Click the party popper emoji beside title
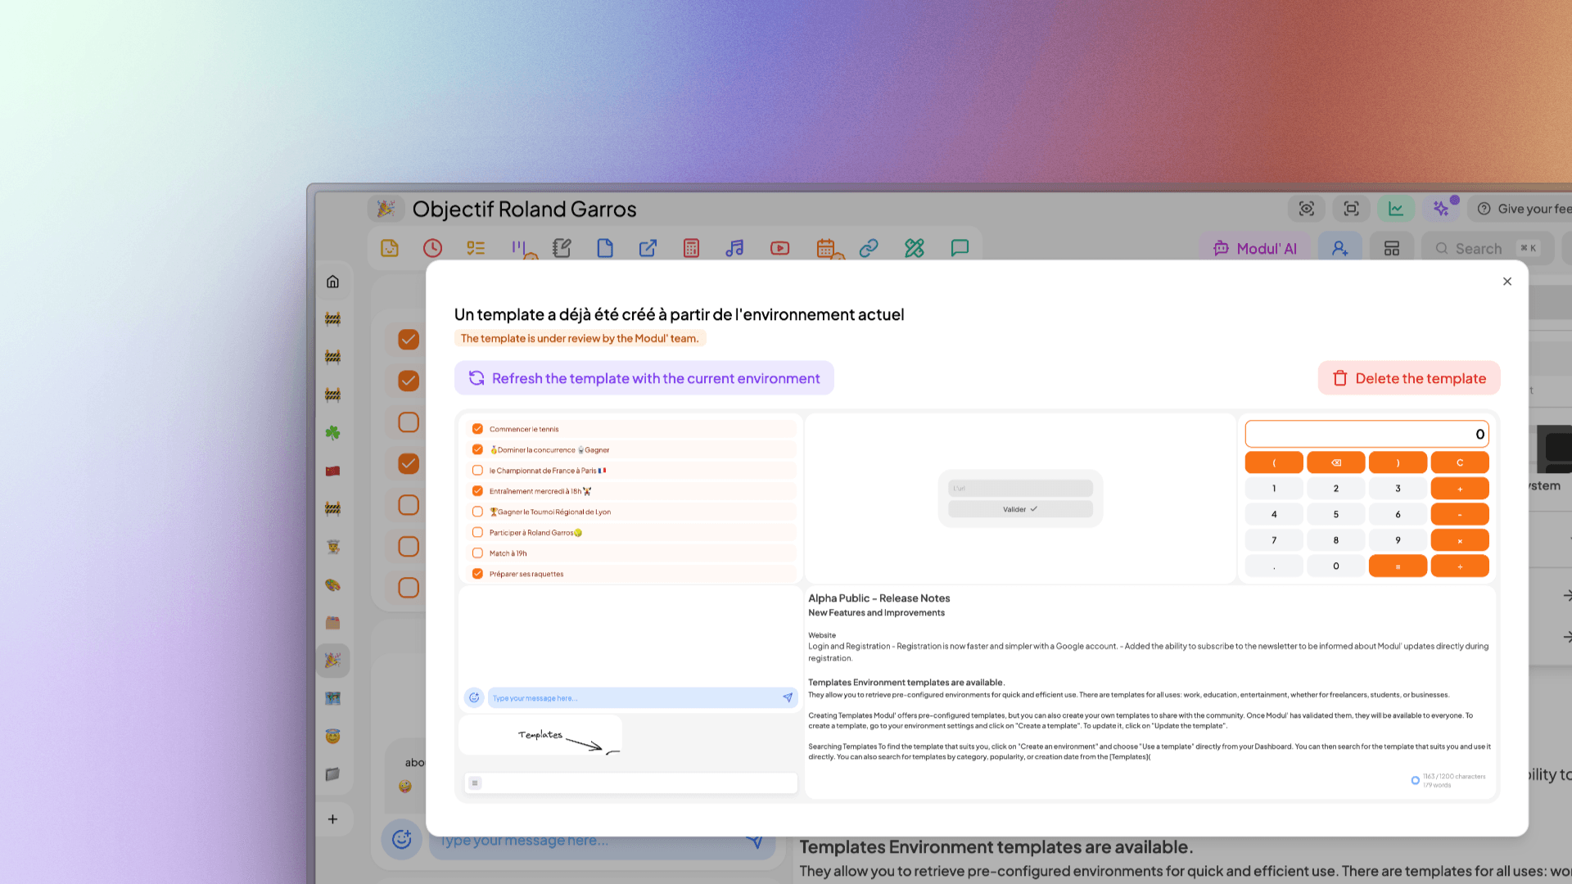 coord(386,209)
